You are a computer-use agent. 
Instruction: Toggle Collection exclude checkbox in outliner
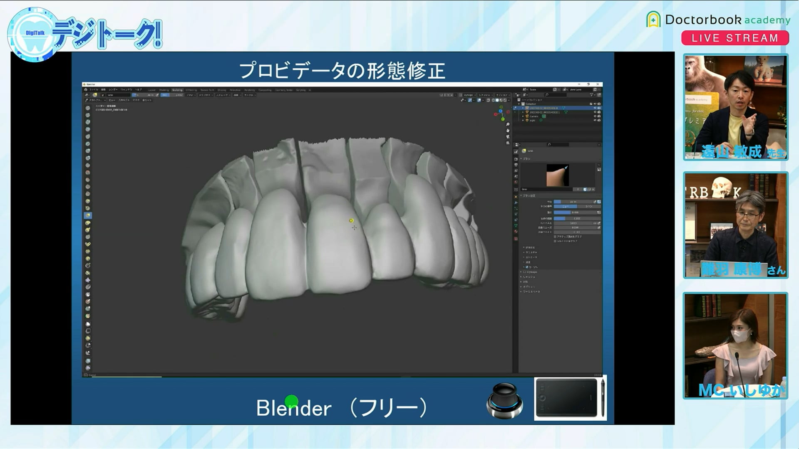click(x=591, y=104)
